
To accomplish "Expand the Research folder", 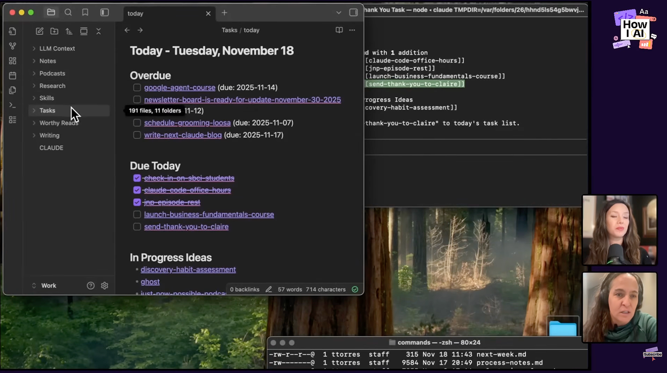I will click(x=52, y=86).
